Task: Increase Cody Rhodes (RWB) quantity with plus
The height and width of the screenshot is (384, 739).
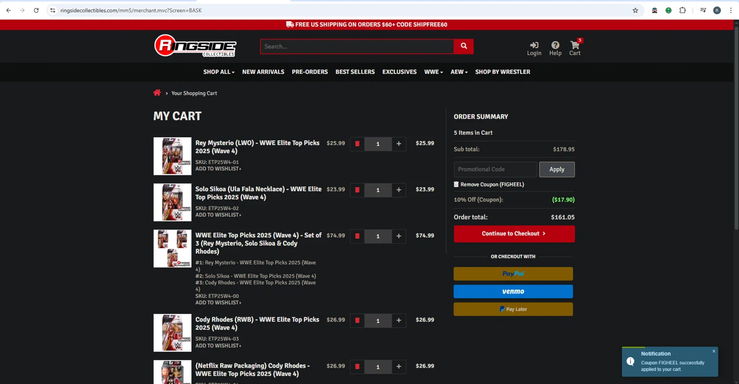Action: click(x=399, y=320)
